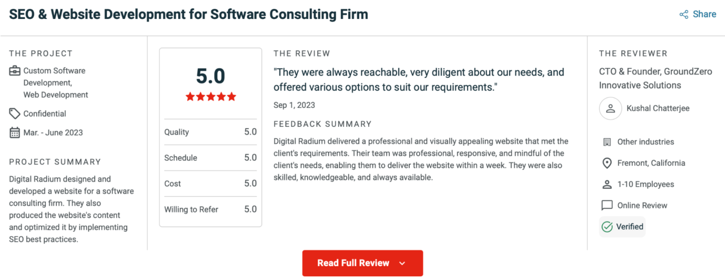Click the Willing to Refer score row

pos(210,209)
